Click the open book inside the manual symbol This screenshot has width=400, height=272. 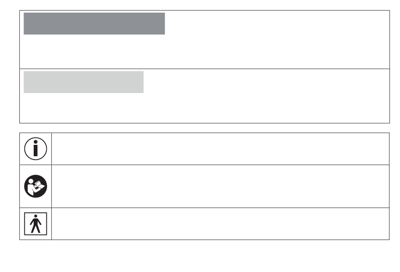tap(39, 185)
